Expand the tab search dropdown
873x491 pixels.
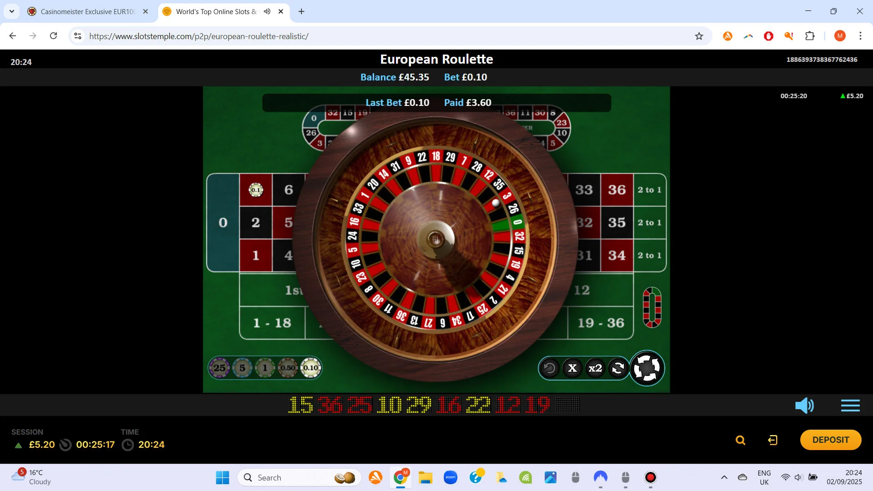point(12,11)
